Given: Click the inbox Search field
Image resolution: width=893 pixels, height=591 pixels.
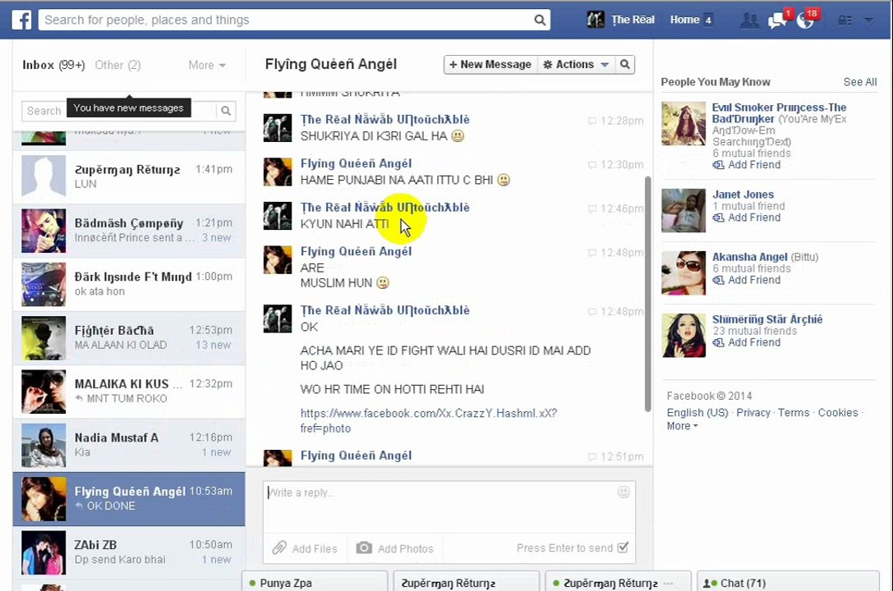Looking at the screenshot, I should [120, 110].
